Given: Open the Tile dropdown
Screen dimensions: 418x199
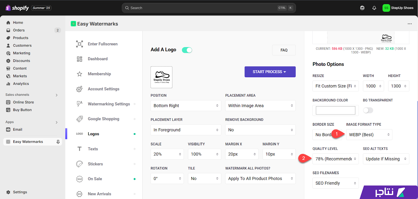Looking at the screenshot, I should coord(205,179).
